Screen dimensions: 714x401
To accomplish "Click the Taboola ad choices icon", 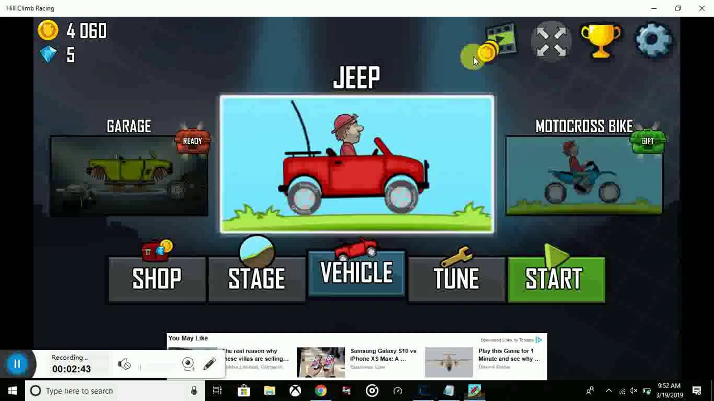I will tap(538, 340).
